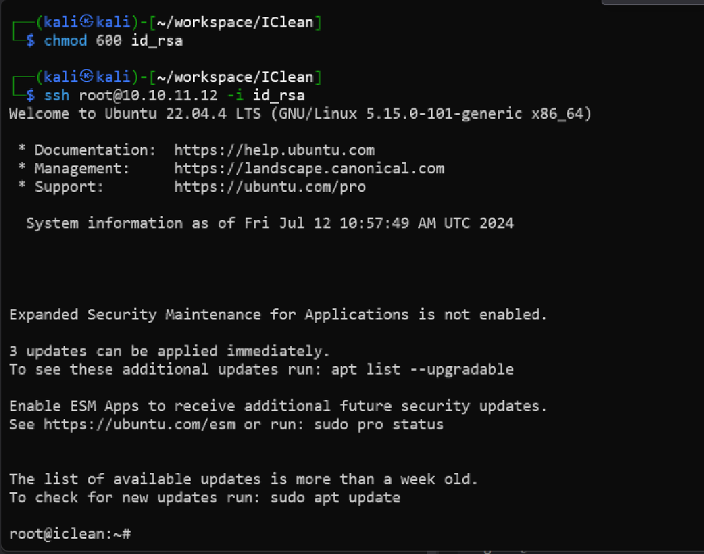Click the "3 updates can be applied" line

[169, 352]
